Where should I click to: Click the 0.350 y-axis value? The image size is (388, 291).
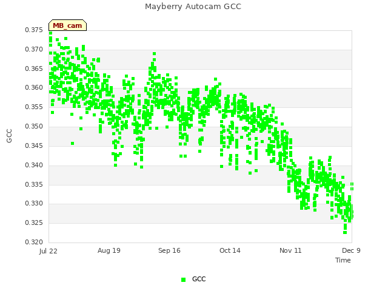point(34,126)
